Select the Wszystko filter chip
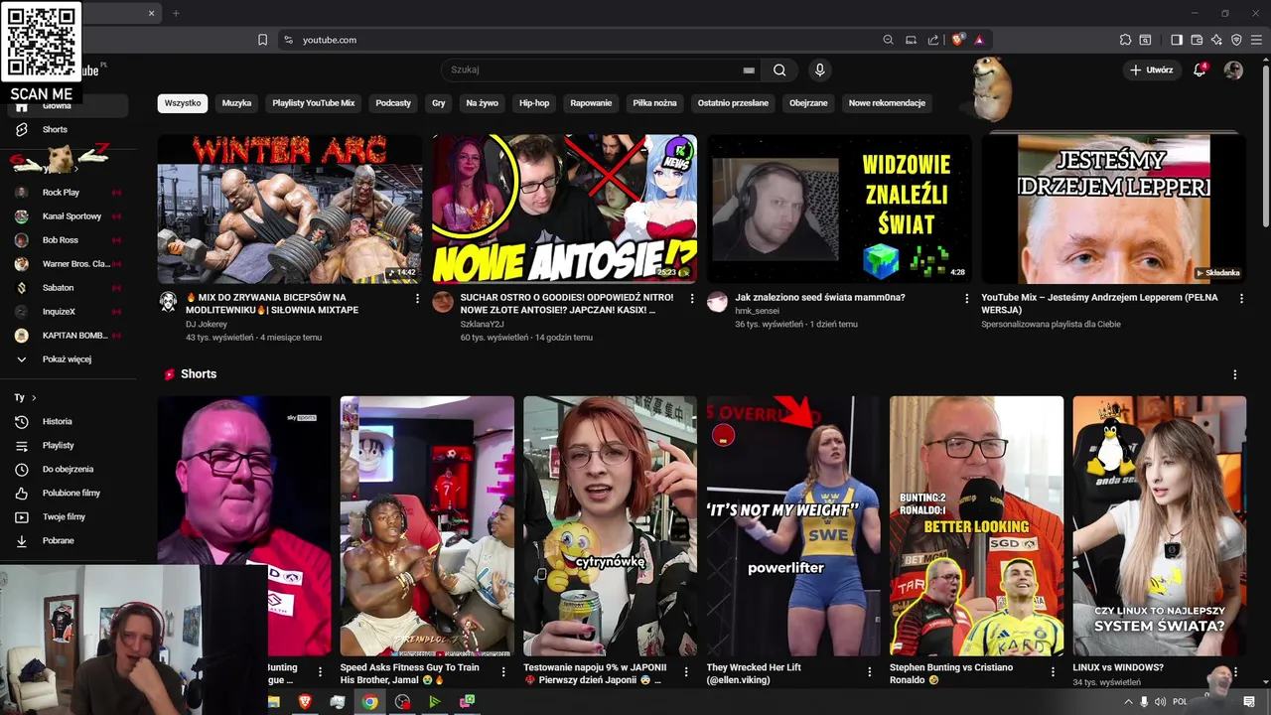Screen dimensions: 1271x715 point(183,103)
